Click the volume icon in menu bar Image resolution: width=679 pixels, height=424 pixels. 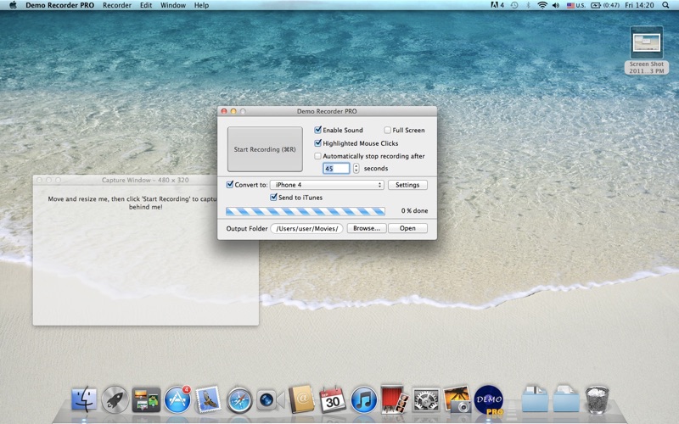(x=556, y=5)
